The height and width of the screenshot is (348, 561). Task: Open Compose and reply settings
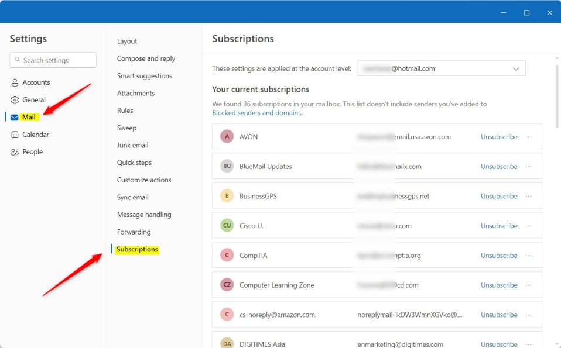tap(146, 58)
